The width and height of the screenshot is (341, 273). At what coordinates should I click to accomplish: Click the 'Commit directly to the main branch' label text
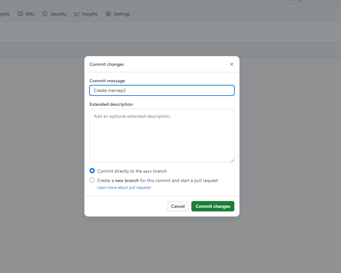click(x=132, y=171)
